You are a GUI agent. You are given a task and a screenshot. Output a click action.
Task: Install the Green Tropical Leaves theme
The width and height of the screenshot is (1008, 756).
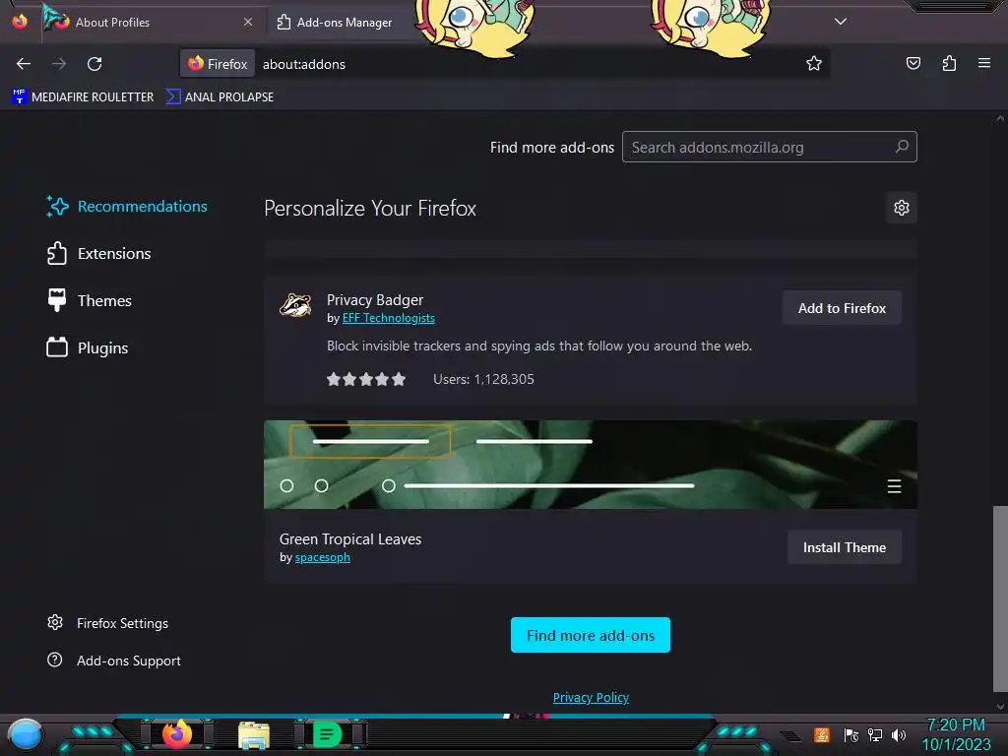click(844, 547)
